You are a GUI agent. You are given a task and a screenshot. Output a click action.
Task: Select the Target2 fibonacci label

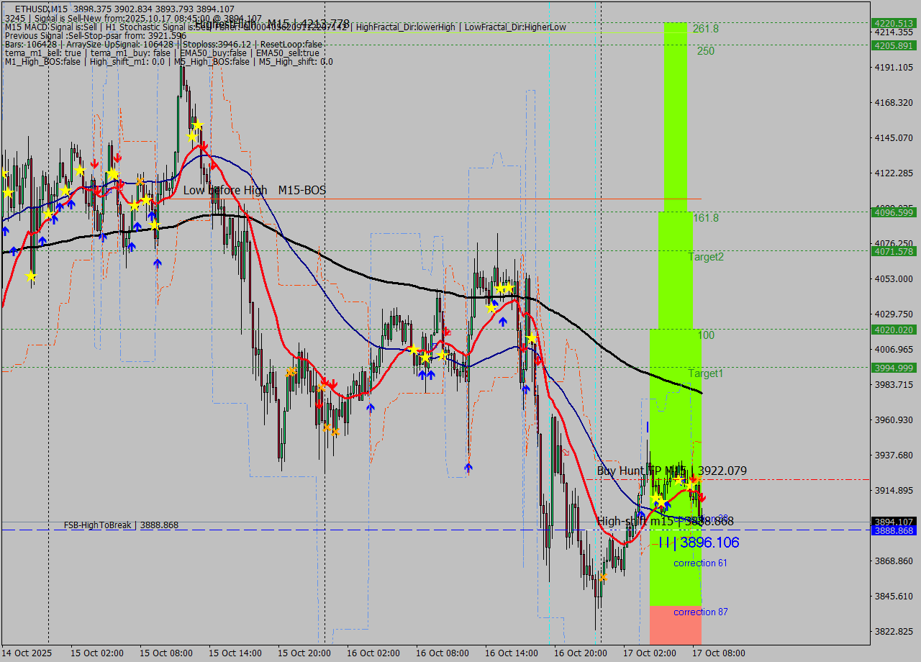pos(706,257)
